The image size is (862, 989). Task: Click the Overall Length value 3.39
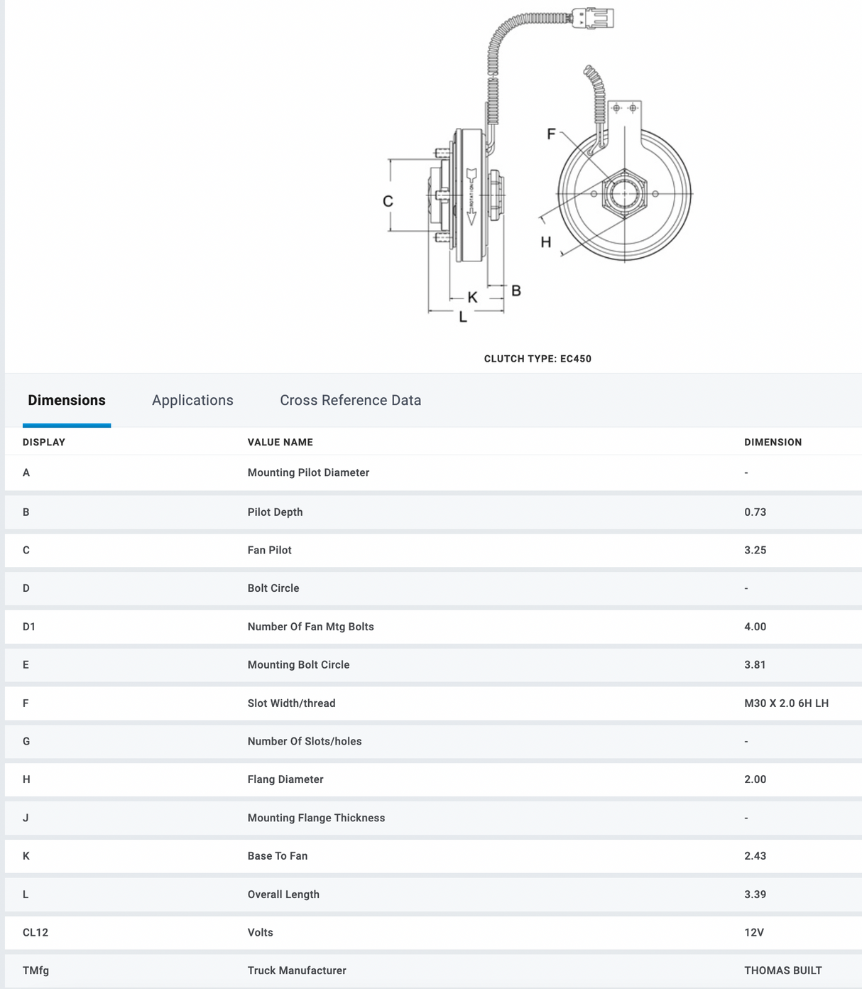click(755, 895)
